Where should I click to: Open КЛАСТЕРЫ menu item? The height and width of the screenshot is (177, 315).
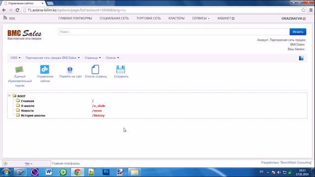coord(176,18)
